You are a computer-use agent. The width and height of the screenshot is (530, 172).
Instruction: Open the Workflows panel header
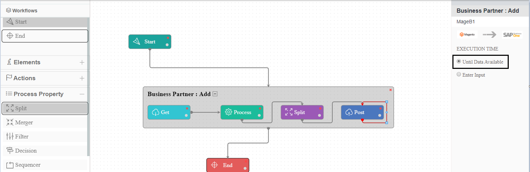coord(24,11)
